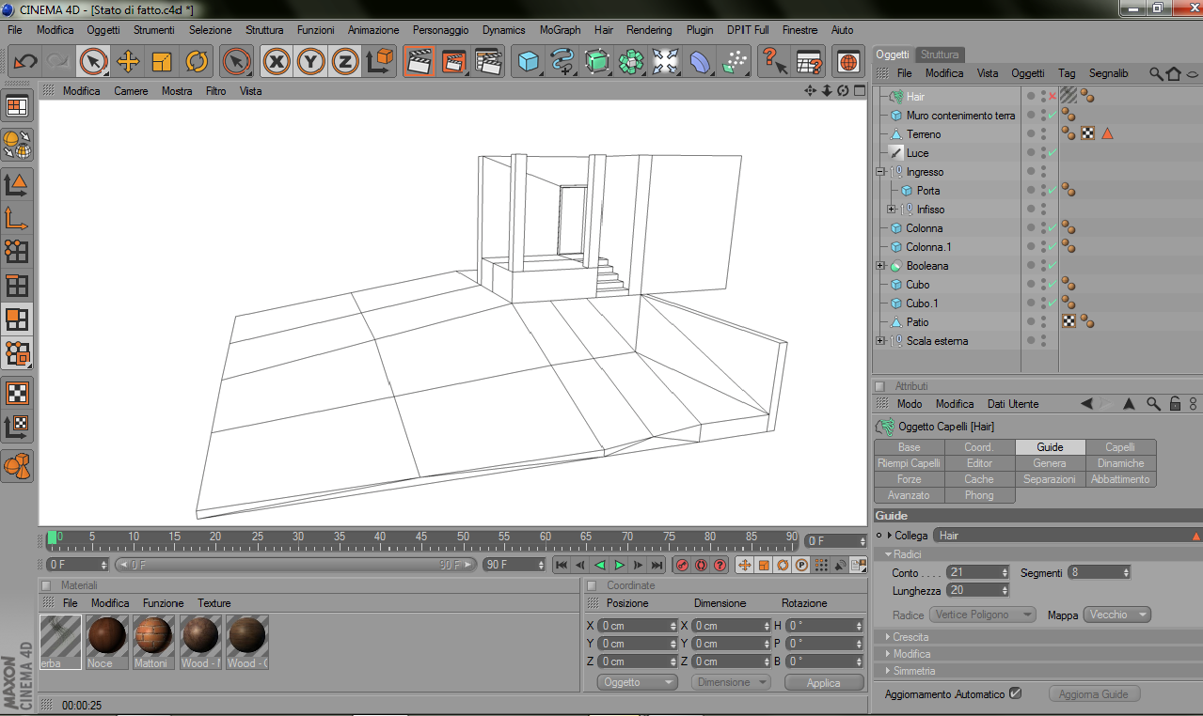Viewport: 1203px width, 716px height.
Task: Click the Applica button in Coordinate panel
Action: coord(823,683)
